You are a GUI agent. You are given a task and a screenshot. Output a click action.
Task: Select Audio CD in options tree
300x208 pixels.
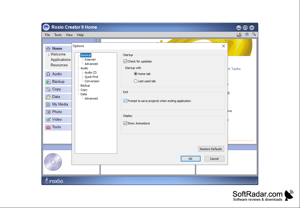[91, 72]
